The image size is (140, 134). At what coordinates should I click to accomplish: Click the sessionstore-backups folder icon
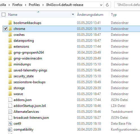click(x=10, y=82)
